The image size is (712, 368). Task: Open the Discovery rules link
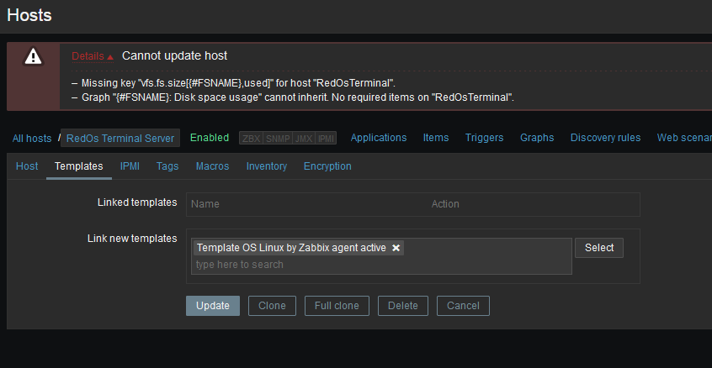point(605,138)
